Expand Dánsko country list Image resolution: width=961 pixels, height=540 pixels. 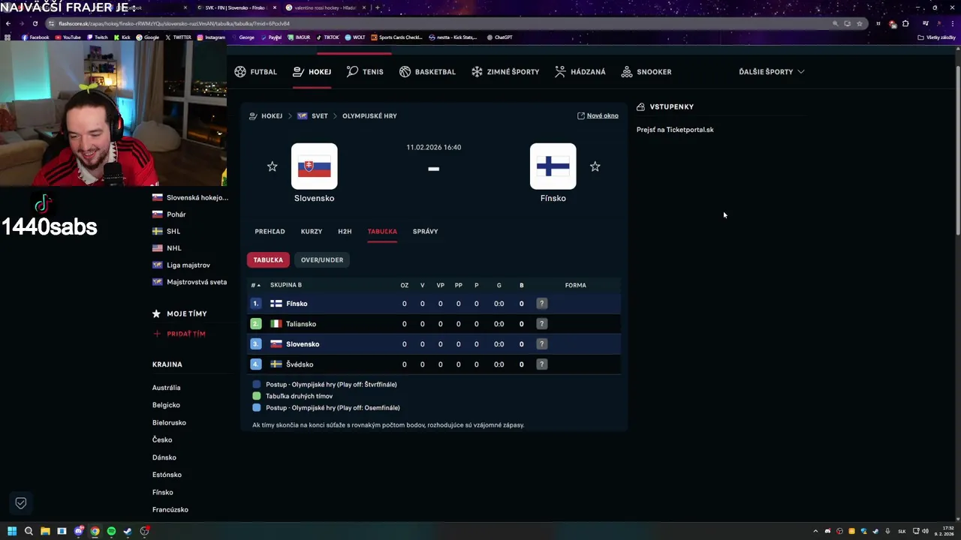(164, 457)
